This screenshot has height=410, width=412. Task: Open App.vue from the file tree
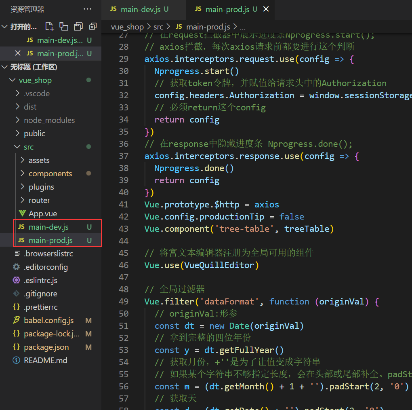point(42,213)
